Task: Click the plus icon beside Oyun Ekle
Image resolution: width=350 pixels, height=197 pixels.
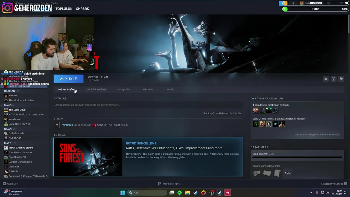Action: [x=4, y=184]
